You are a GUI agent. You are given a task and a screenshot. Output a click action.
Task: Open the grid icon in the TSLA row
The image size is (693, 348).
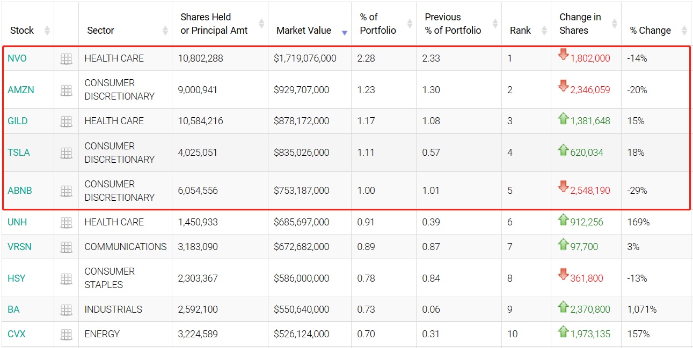pos(66,153)
